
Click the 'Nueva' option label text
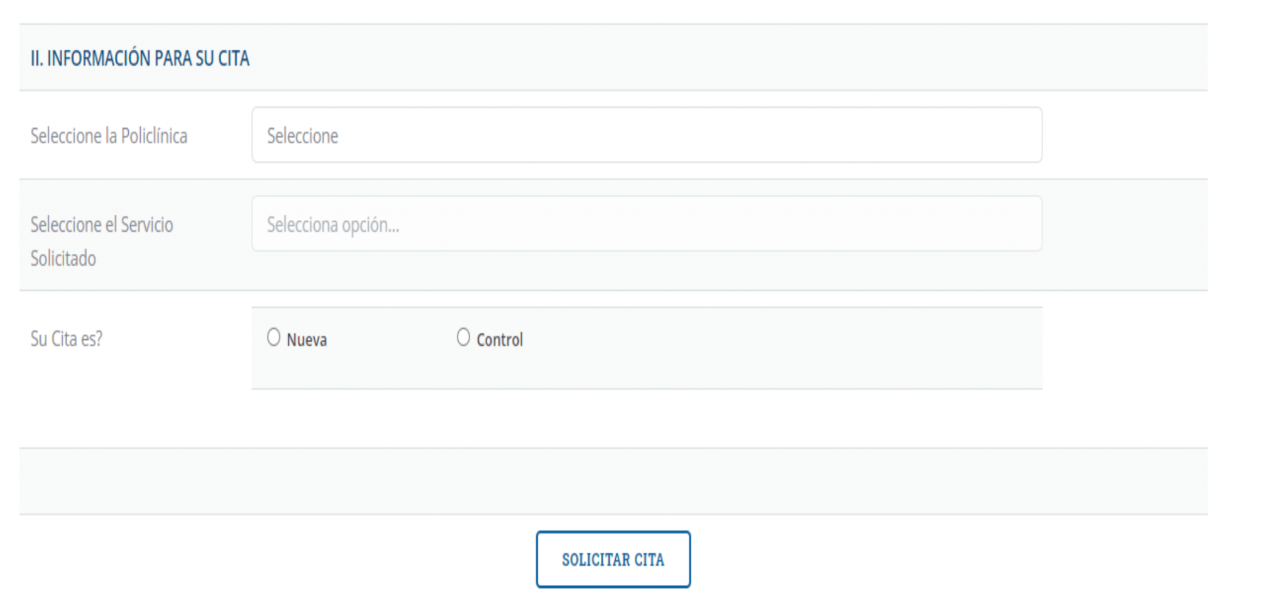(x=307, y=340)
